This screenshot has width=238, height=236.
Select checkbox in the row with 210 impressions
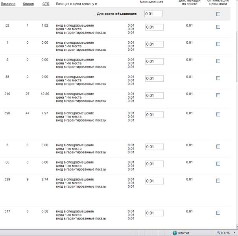pos(218,95)
